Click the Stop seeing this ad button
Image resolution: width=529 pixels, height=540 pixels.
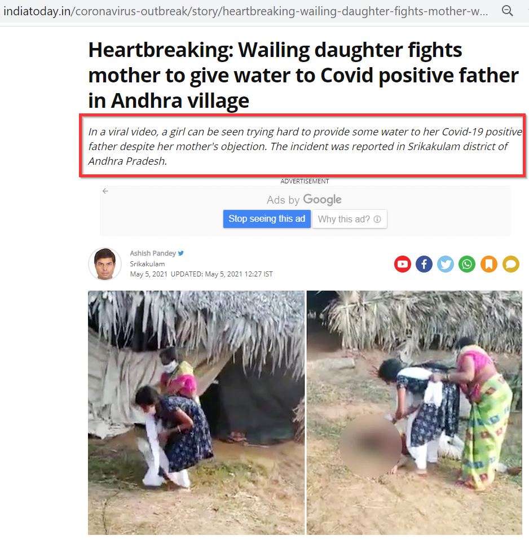(x=267, y=219)
